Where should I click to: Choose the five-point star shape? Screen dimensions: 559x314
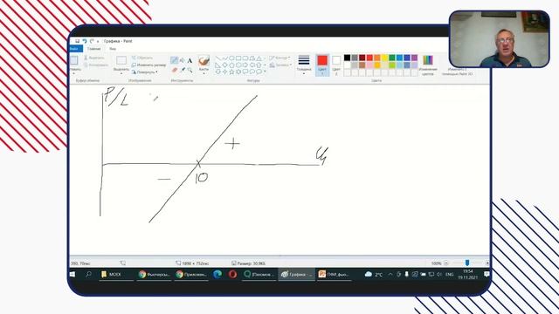click(x=231, y=72)
